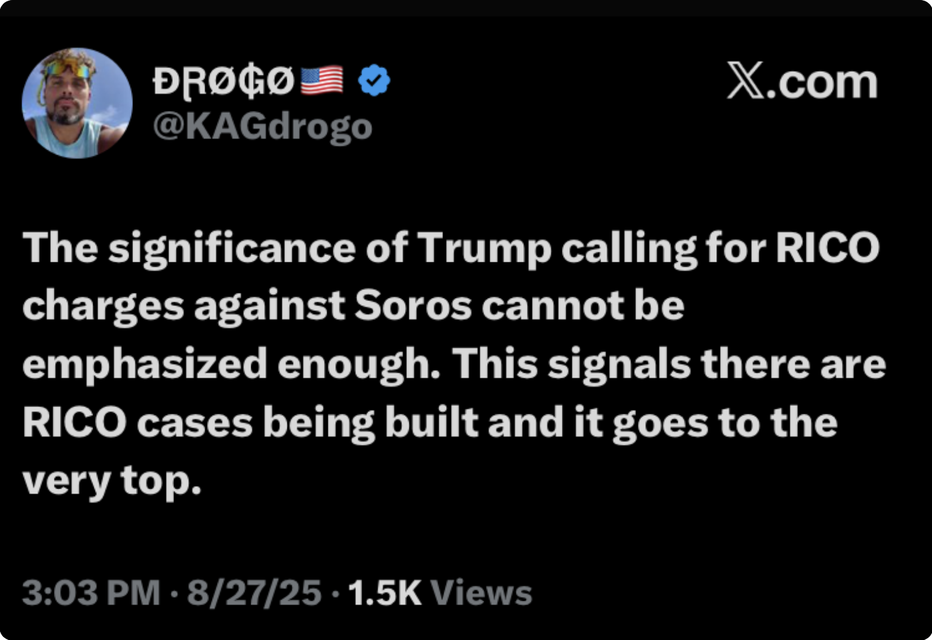Click the word "Trump" in the post

(484, 248)
